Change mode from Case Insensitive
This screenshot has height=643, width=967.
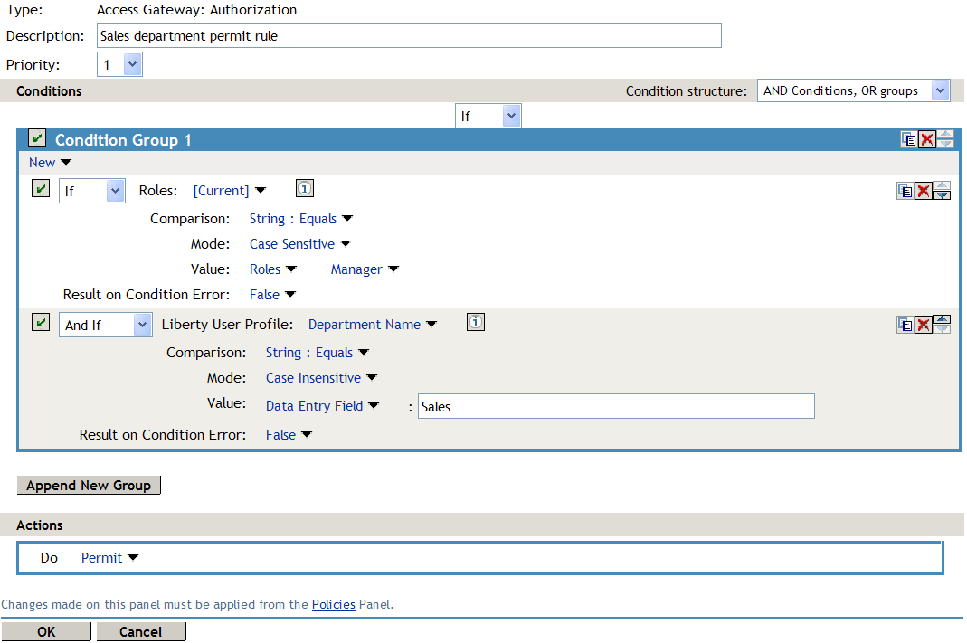[321, 378]
